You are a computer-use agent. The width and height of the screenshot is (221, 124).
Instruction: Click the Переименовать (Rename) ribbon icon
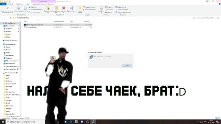tap(71, 8)
